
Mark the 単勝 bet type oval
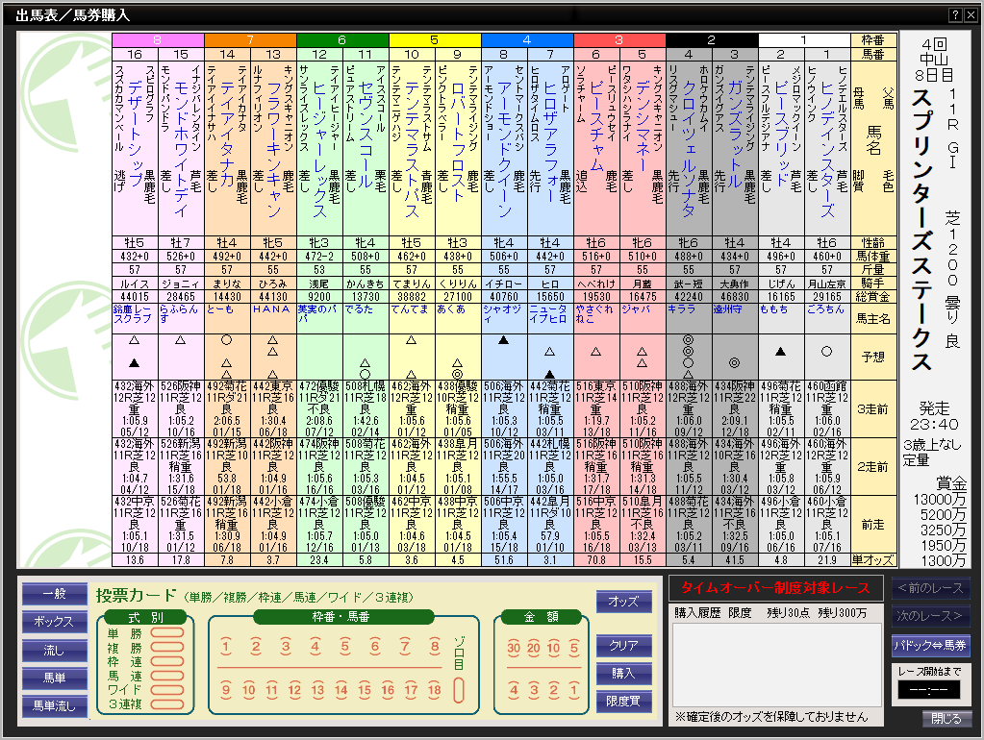click(x=167, y=633)
